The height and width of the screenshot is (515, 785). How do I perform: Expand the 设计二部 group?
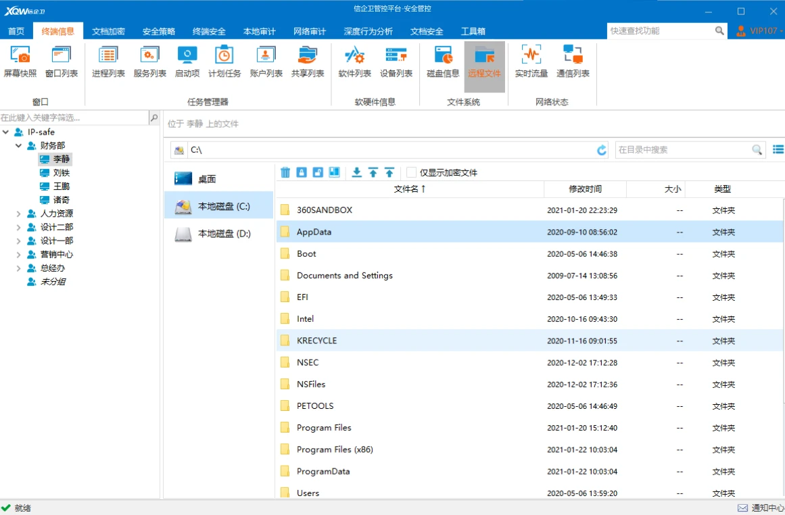(18, 227)
